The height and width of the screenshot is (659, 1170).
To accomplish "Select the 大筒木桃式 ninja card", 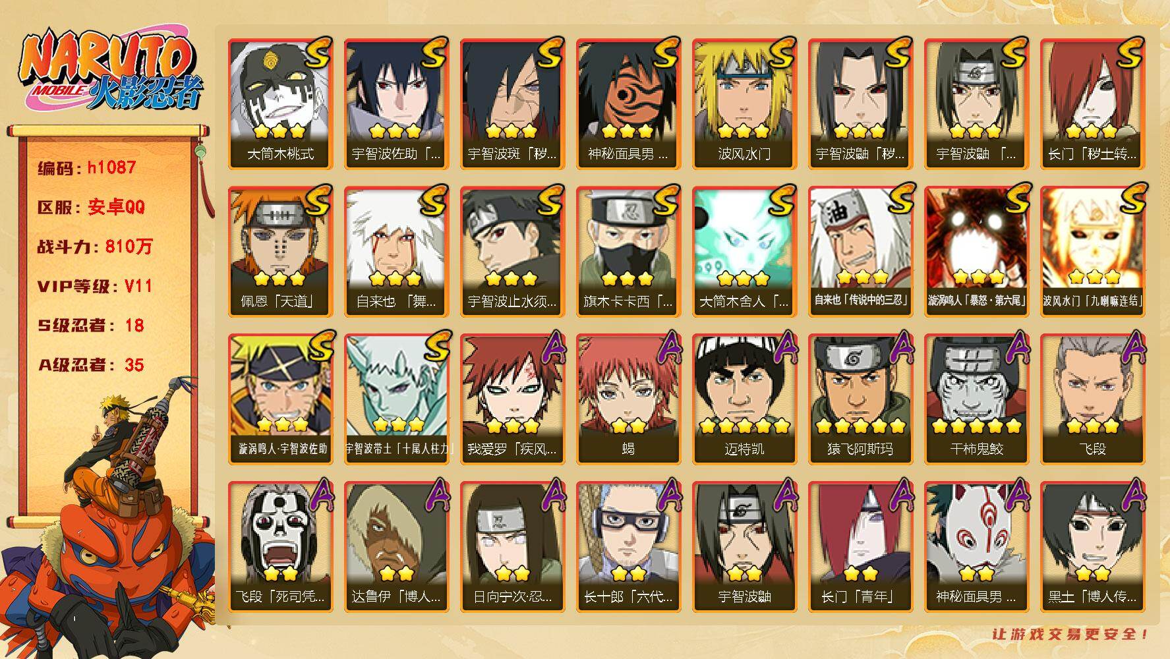I will click(280, 104).
